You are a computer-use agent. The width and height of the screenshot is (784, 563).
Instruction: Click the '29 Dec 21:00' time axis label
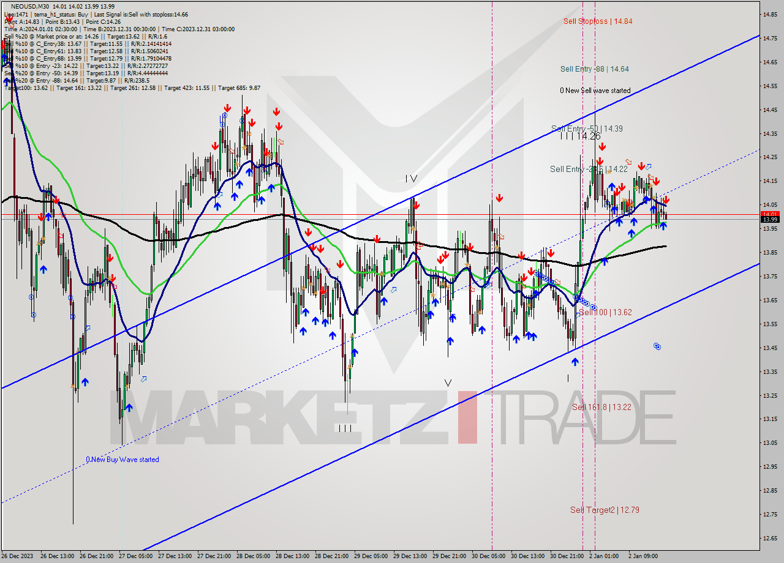point(449,556)
